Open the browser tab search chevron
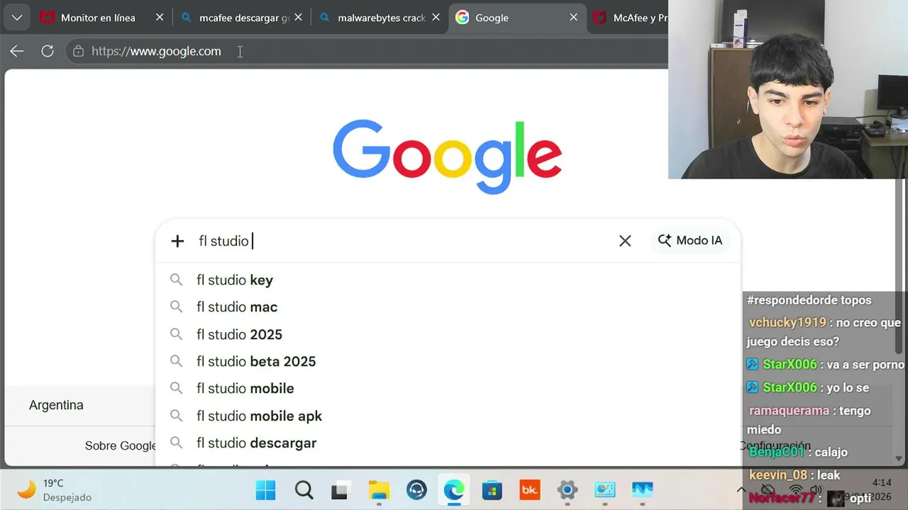The image size is (908, 510). [16, 18]
